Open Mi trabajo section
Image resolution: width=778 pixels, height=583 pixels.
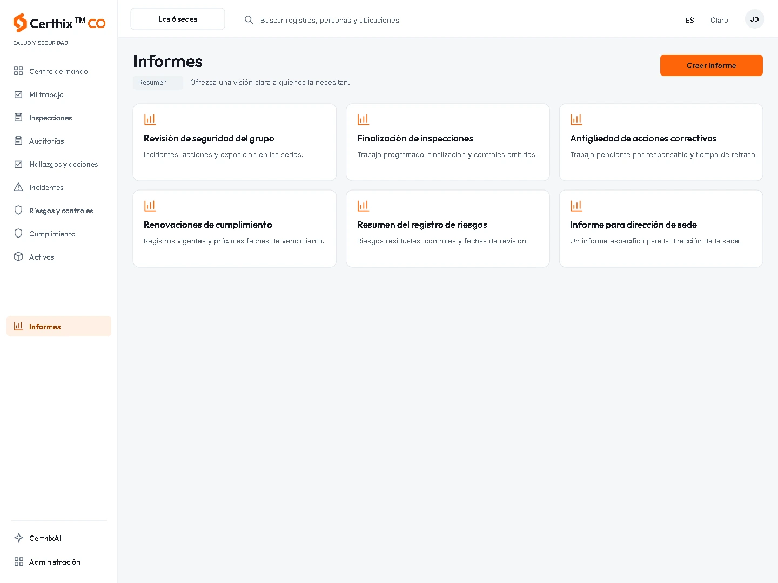[x=59, y=94]
